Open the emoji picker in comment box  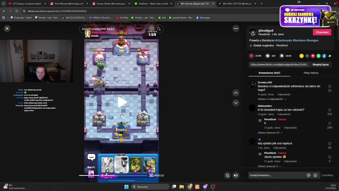click(x=315, y=175)
